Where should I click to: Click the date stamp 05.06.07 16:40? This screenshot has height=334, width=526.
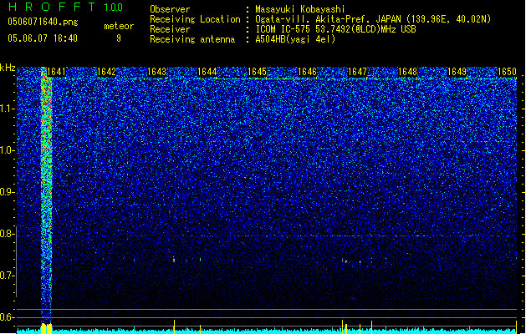click(x=43, y=38)
